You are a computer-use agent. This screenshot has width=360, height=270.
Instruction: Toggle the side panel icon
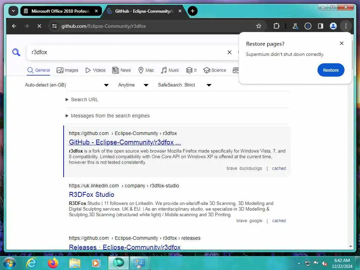pos(321,26)
